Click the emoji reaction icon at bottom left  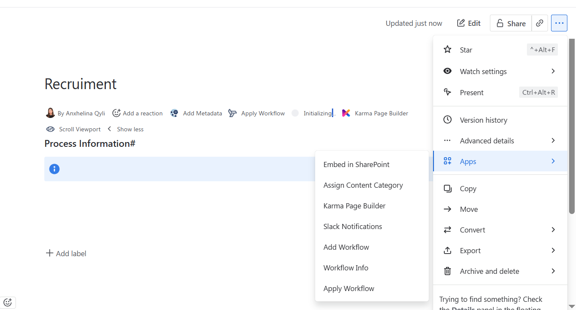(x=8, y=302)
